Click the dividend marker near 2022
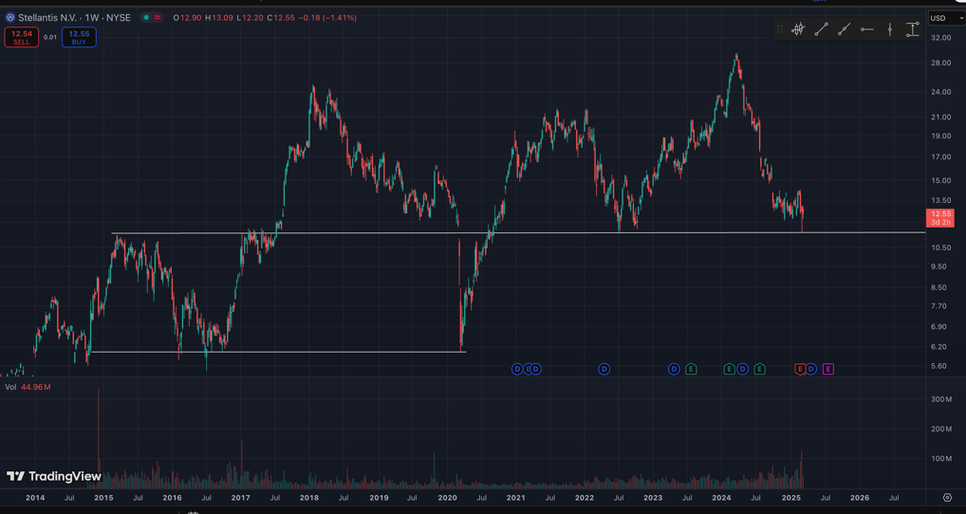 [604, 369]
